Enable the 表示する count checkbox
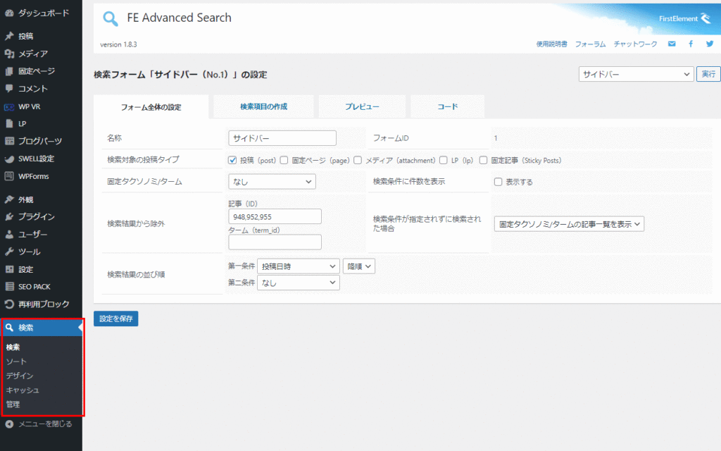 [x=498, y=182]
